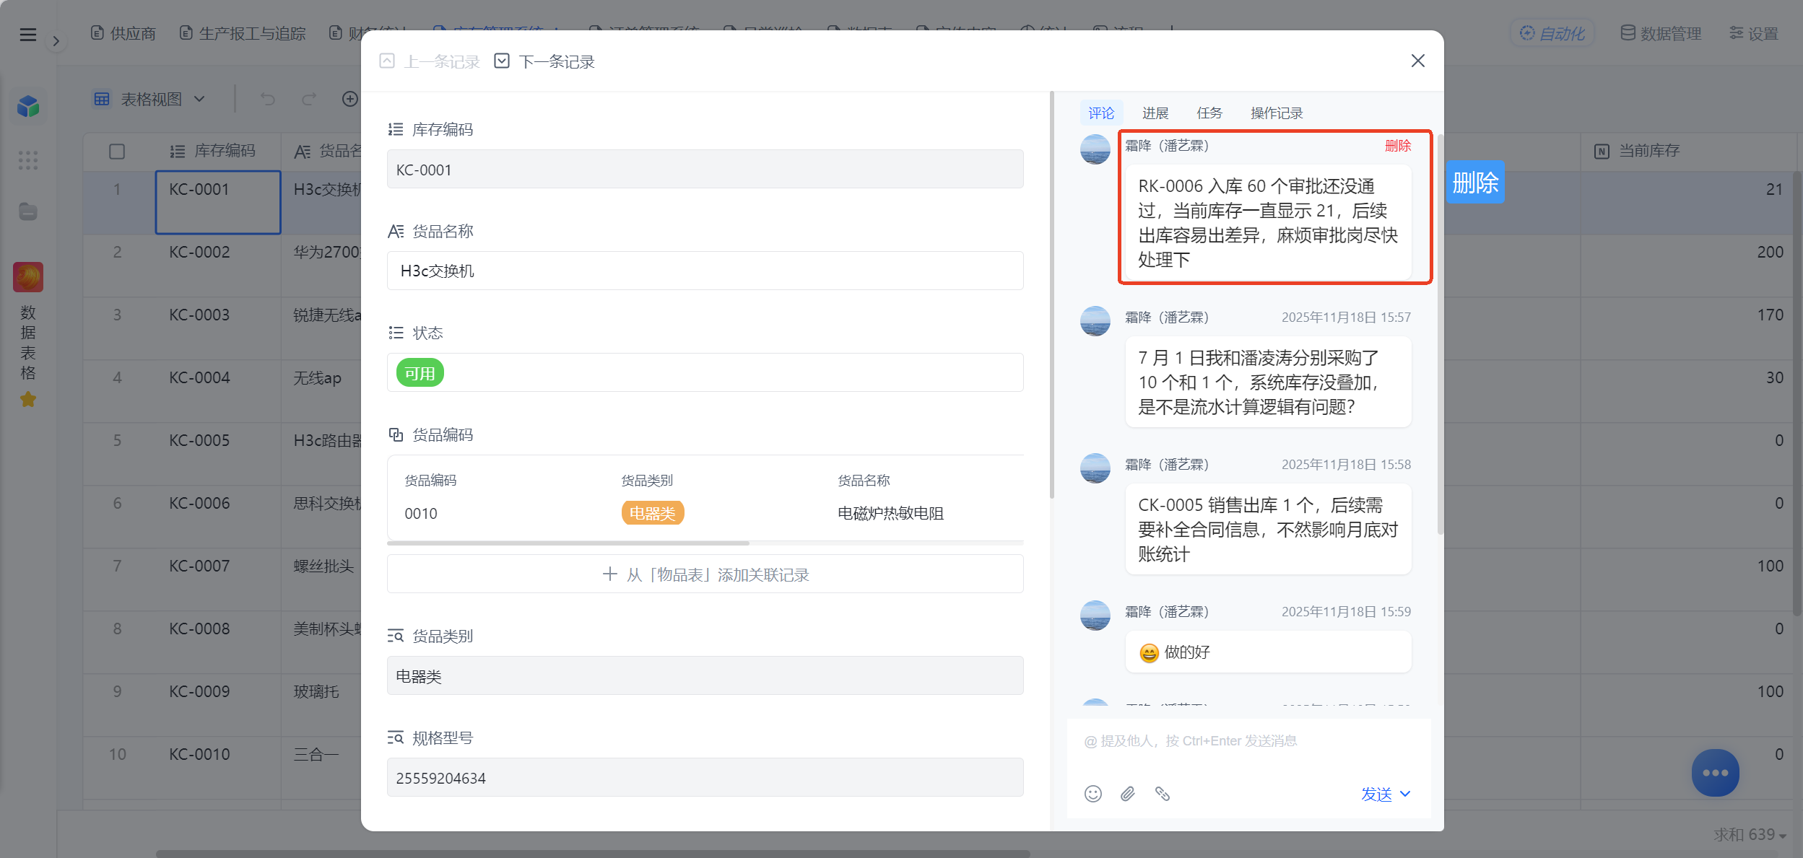Screen dimensions: 1803x858
Task: Toggle the select-all header checkbox
Action: pyautogui.click(x=117, y=151)
